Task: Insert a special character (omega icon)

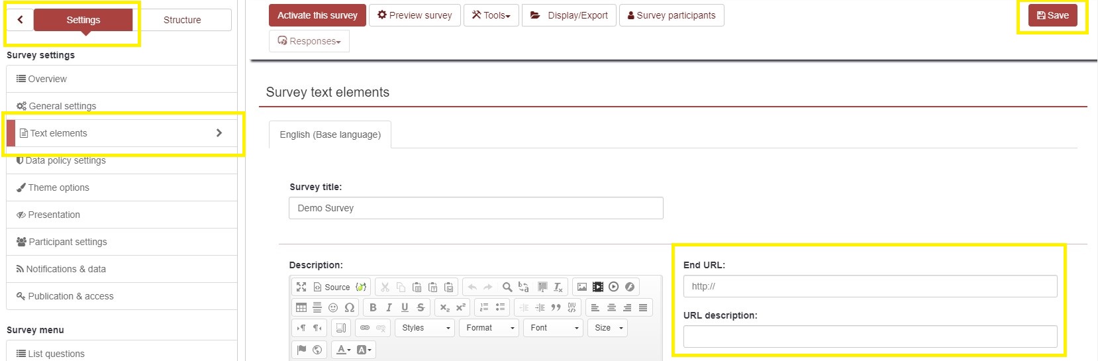Action: click(x=350, y=307)
